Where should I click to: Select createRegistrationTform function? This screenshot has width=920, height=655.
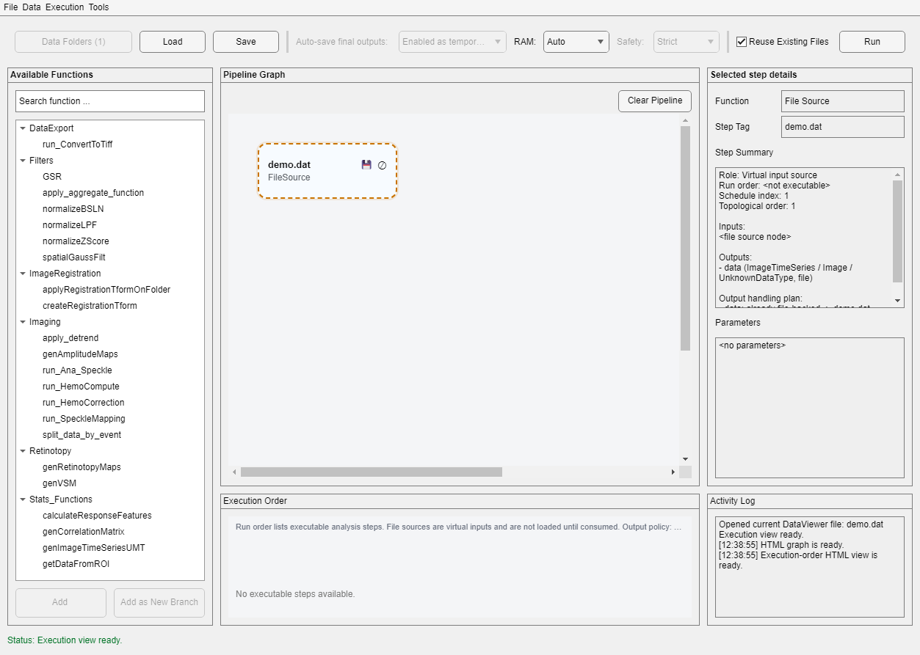coord(90,306)
